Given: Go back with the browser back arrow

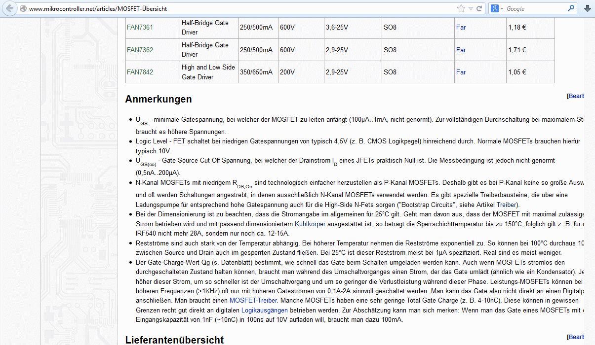Looking at the screenshot, I should (10, 8).
